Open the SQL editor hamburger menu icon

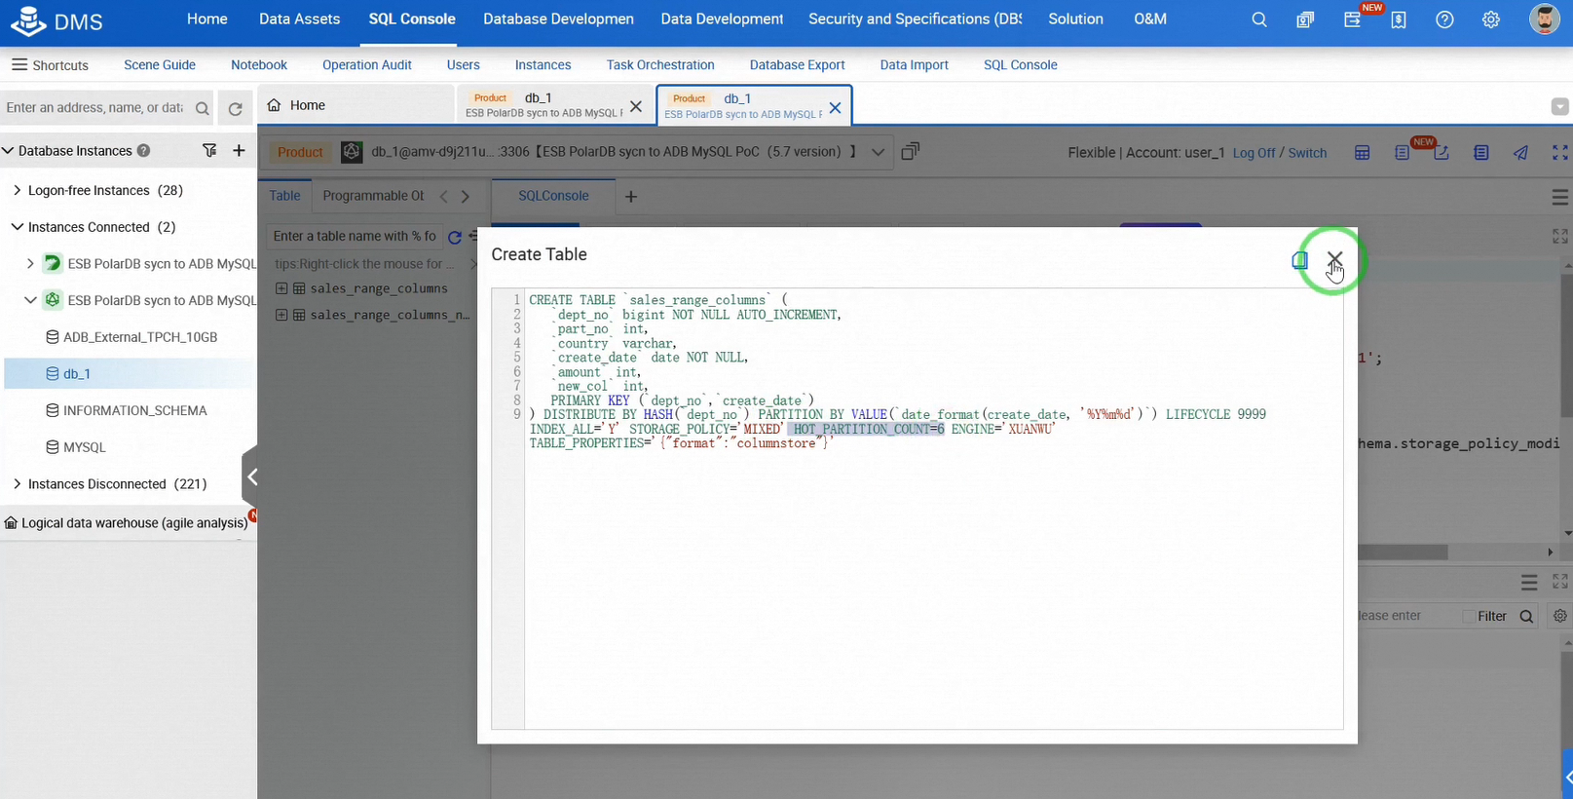[1559, 197]
